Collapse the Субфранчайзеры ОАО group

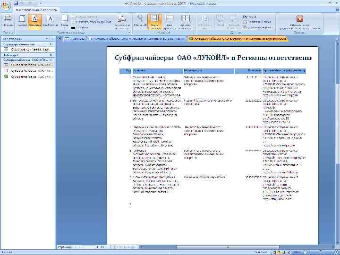point(51,60)
